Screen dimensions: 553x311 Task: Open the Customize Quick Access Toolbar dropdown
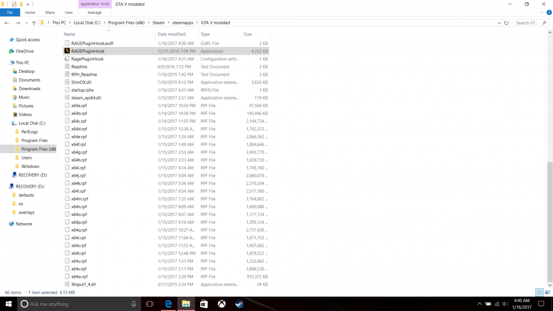tap(28, 4)
